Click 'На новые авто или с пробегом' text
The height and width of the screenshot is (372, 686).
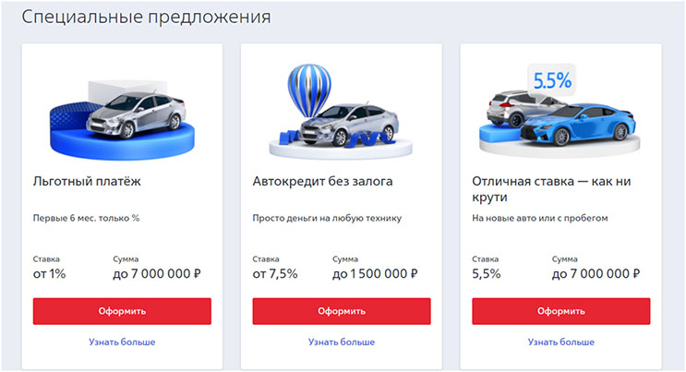[x=539, y=218]
